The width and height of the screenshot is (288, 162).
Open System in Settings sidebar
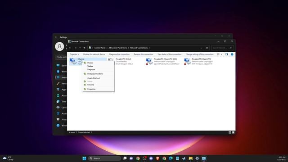[x=61, y=66]
